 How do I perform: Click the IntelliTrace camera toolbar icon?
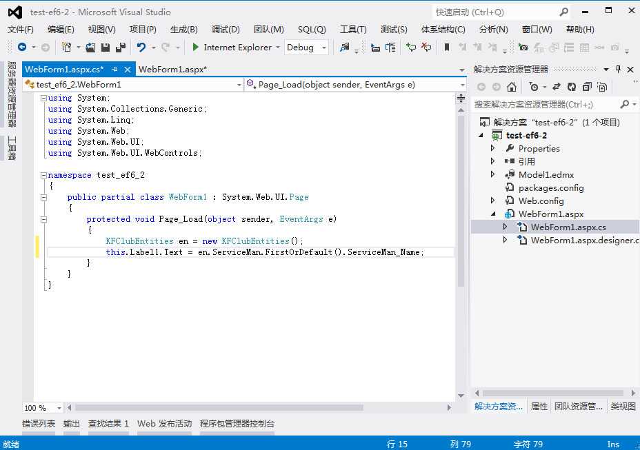(x=523, y=48)
